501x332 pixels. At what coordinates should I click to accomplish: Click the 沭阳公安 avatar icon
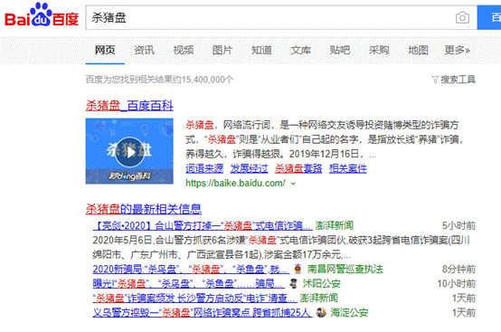pos(293,283)
